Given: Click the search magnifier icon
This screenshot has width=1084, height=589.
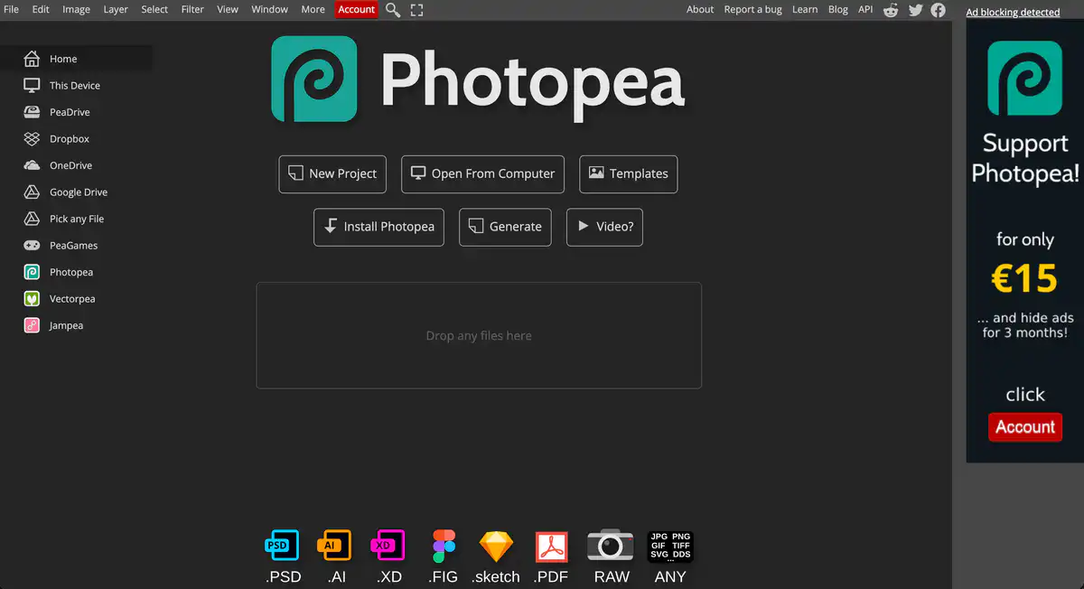Looking at the screenshot, I should (x=393, y=10).
